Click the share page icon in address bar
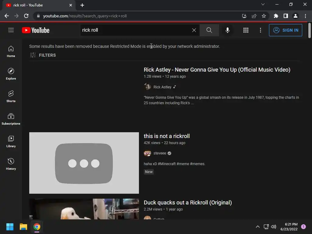The width and height of the screenshot is (312, 234). [x=254, y=16]
